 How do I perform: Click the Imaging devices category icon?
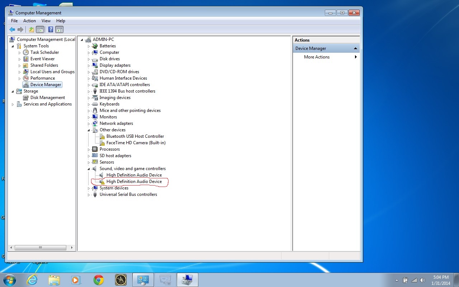click(95, 98)
